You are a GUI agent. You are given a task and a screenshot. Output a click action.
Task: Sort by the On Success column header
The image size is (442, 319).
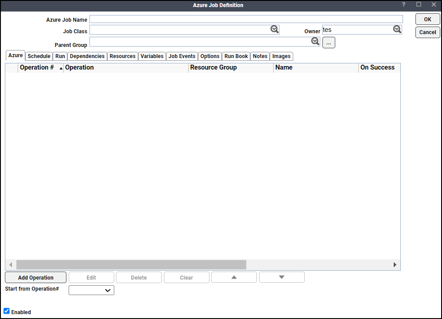380,67
